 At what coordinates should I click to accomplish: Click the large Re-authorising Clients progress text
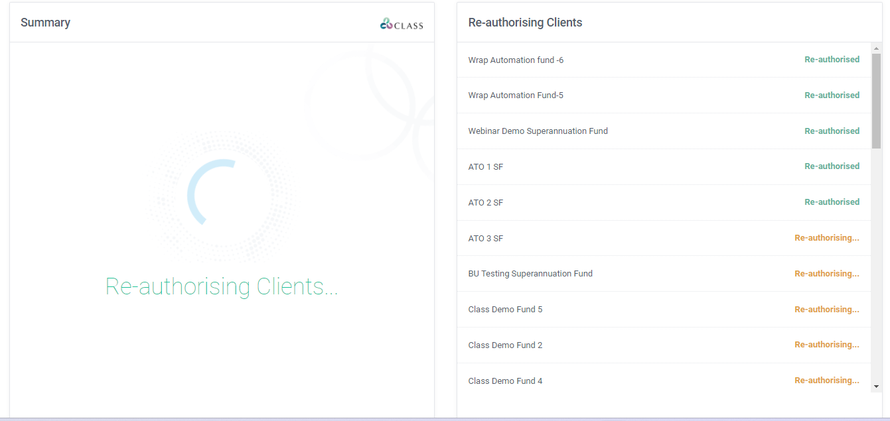(222, 286)
